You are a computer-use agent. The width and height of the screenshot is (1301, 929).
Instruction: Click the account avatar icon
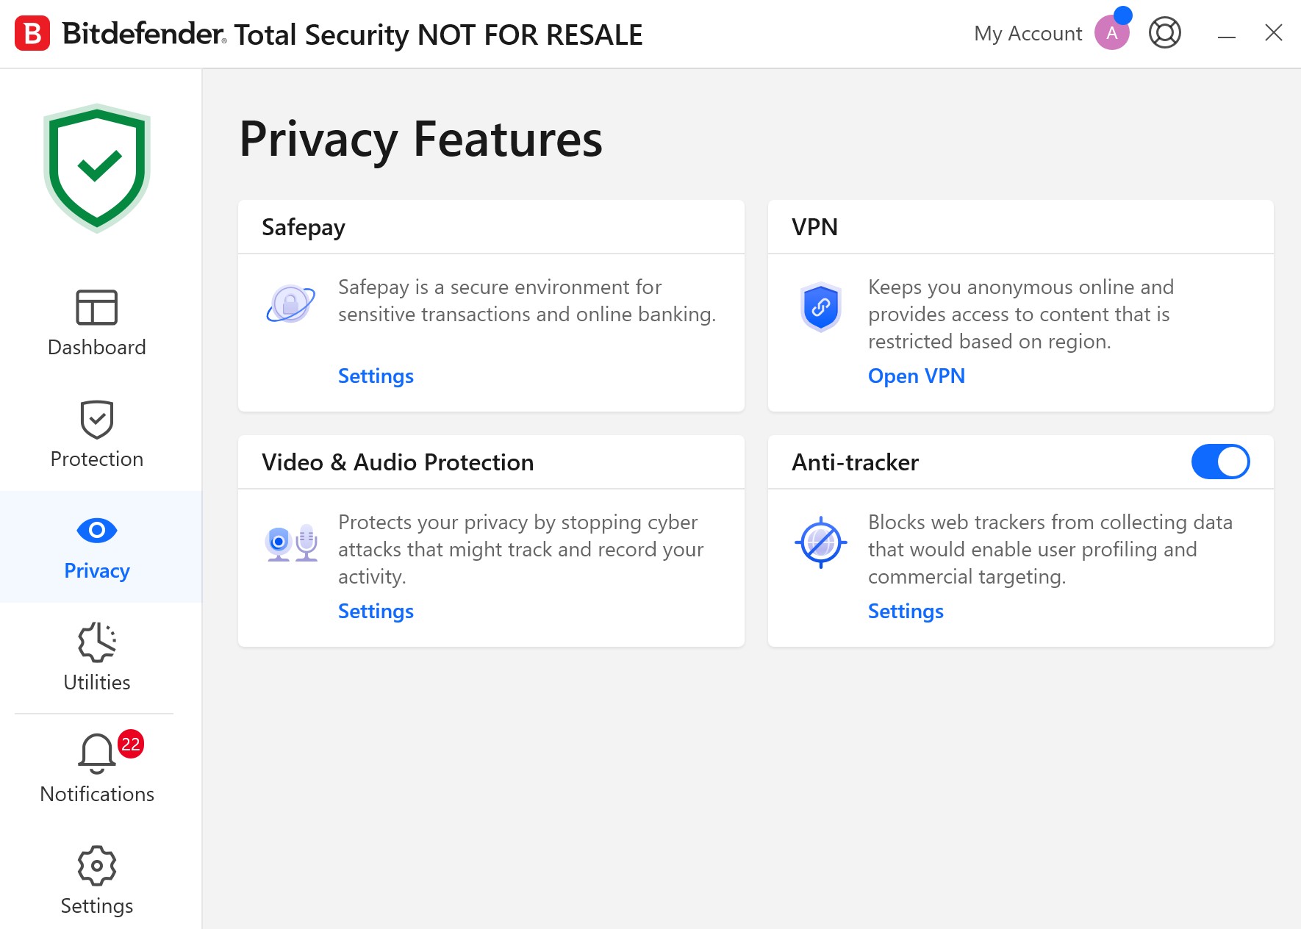[1111, 33]
